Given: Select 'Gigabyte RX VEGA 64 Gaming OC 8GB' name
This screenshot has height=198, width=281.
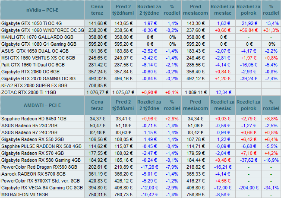Looking at the screenshot, I should pyautogui.click(x=42, y=188).
